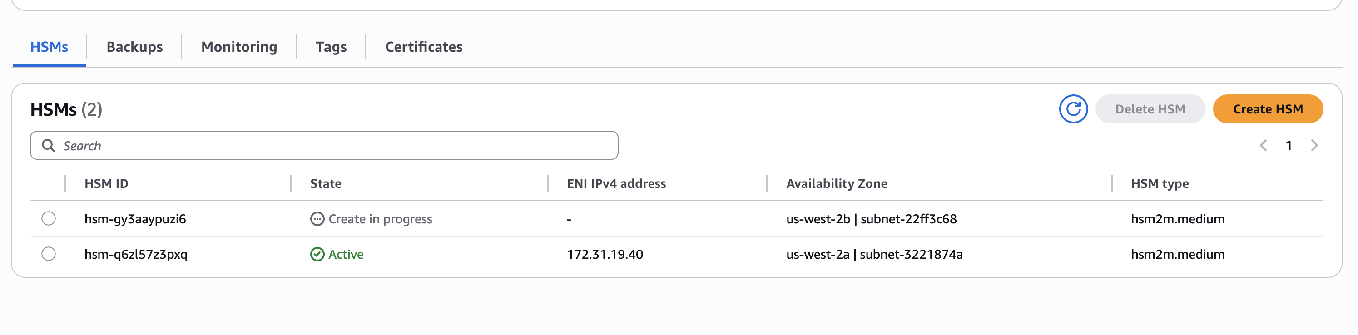Viewport: 1358px width, 335px height.
Task: Click the State column header
Action: (326, 183)
